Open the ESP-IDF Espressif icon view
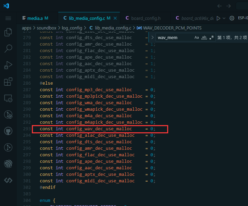248x206 pixels. (8, 164)
